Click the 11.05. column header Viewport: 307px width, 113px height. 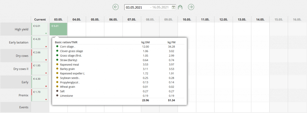pos(205,19)
